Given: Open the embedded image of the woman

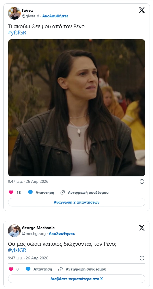Looking at the screenshot, I should pyautogui.click(x=77, y=108).
